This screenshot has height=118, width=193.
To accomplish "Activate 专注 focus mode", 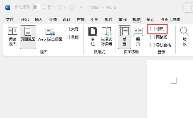I will click(93, 37).
